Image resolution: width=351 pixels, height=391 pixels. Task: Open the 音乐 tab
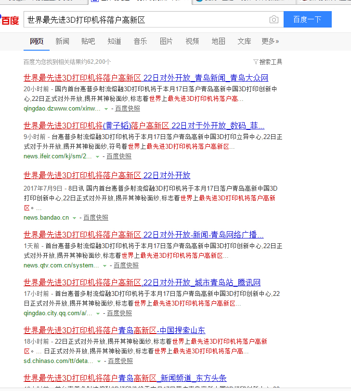(x=140, y=41)
